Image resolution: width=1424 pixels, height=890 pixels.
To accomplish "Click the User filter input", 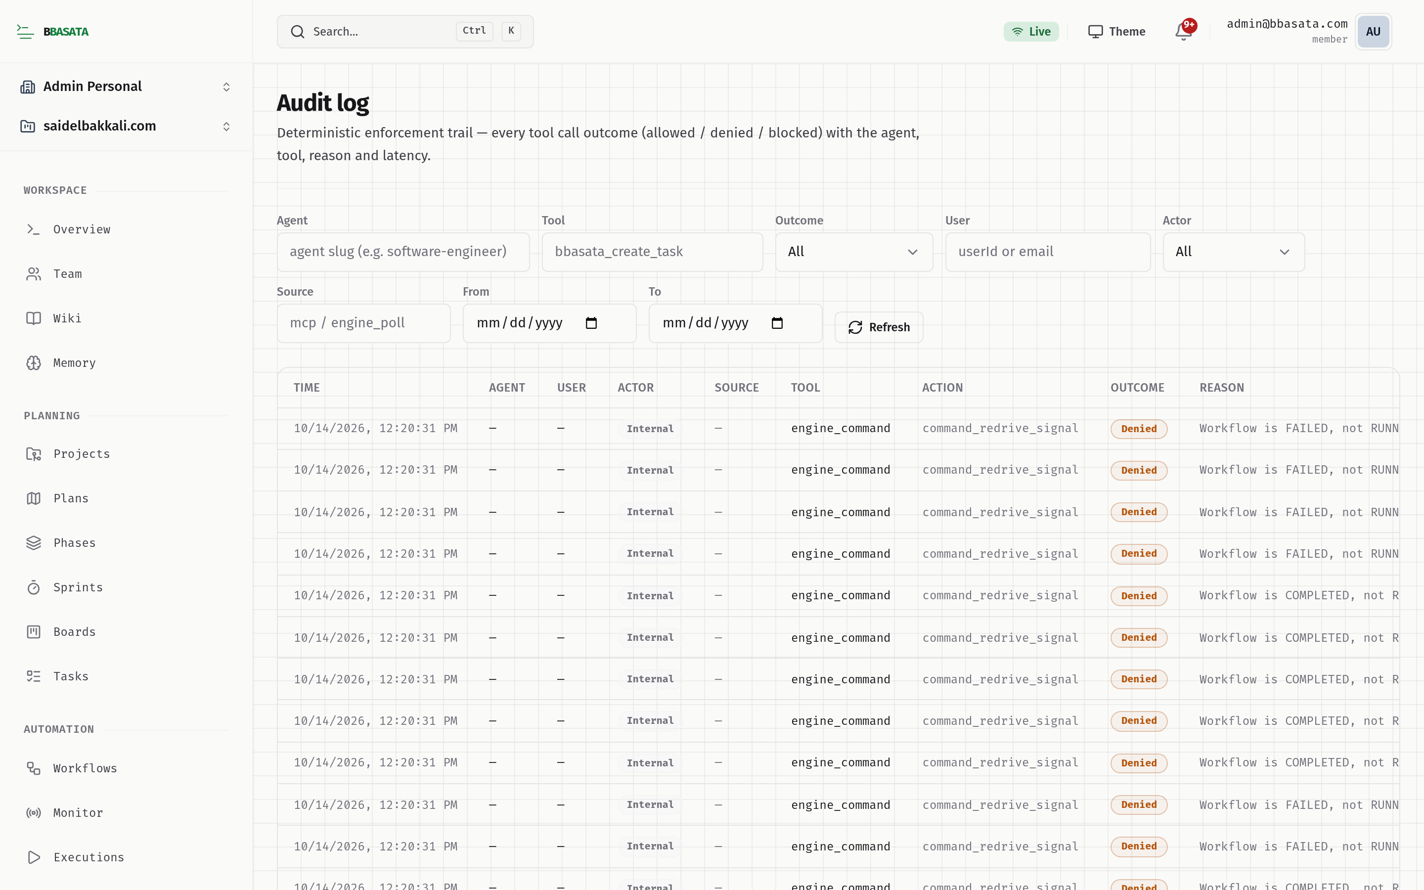I will (x=1047, y=252).
